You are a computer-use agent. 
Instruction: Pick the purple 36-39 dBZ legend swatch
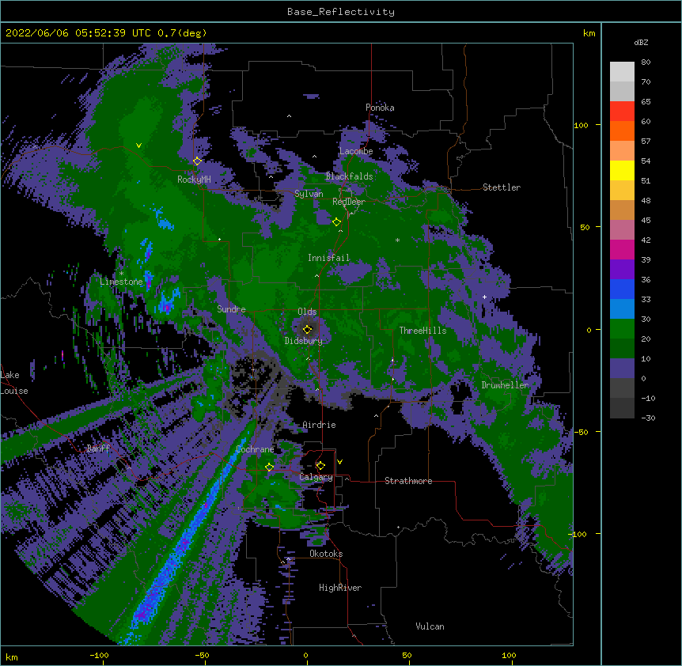622,270
